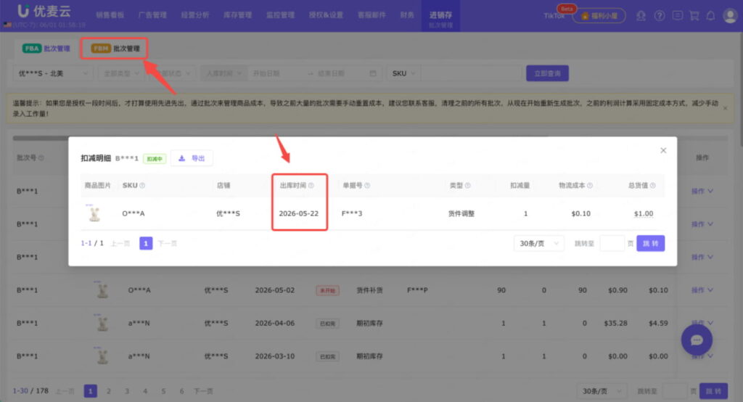Click the date 2026-05-22 in dialog

[x=298, y=213]
